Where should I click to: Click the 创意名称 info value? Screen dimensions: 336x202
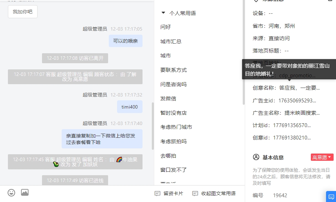300,88
